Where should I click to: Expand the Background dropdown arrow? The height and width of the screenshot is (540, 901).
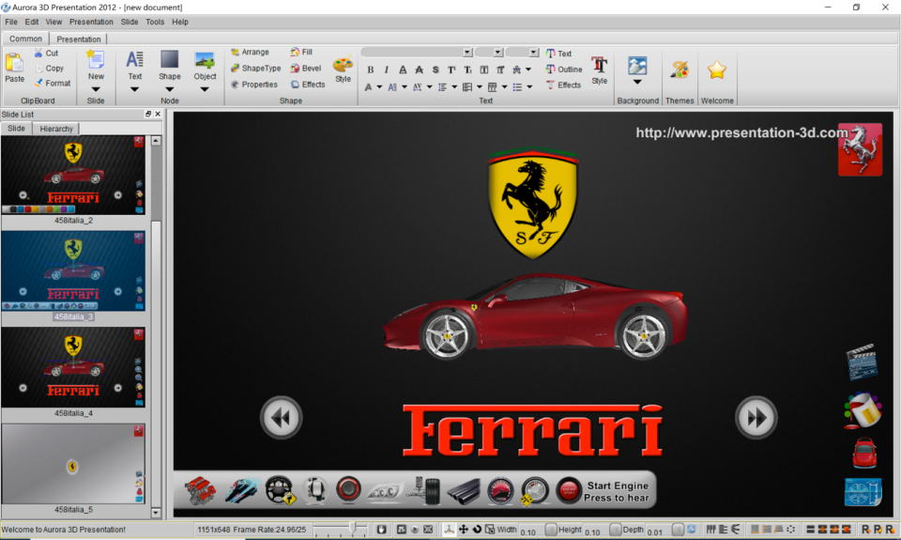click(x=637, y=83)
